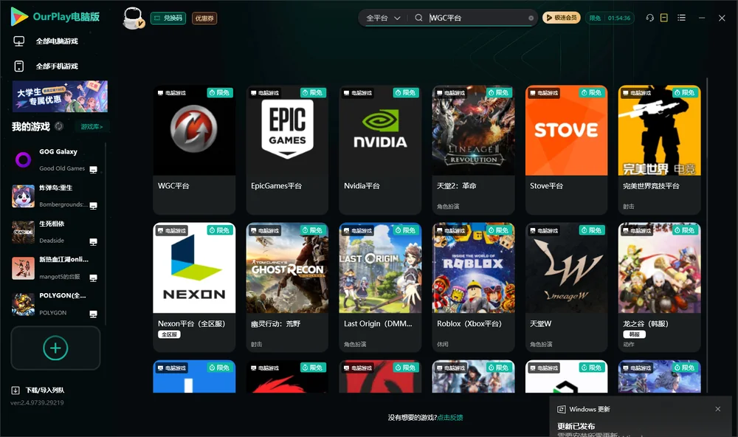Open download/import queue icon
Image resolution: width=738 pixels, height=437 pixels.
pos(15,390)
